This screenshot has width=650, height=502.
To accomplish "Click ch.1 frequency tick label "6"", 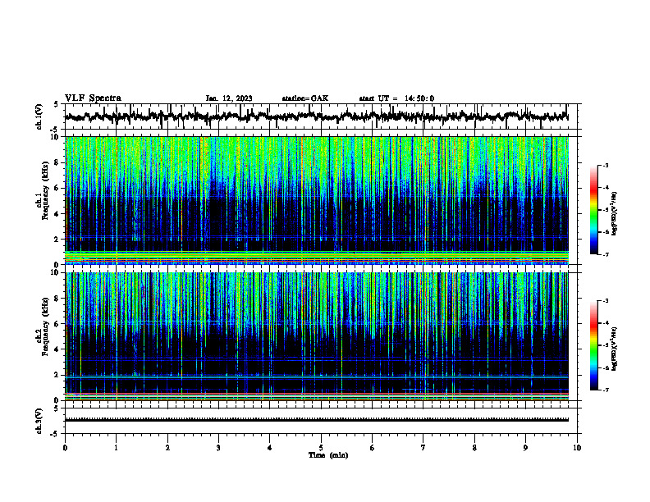I will pos(57,188).
